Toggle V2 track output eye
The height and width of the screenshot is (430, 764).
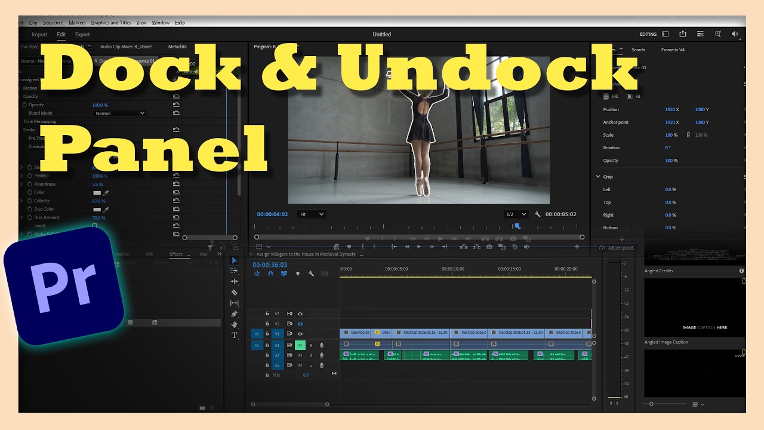point(300,324)
